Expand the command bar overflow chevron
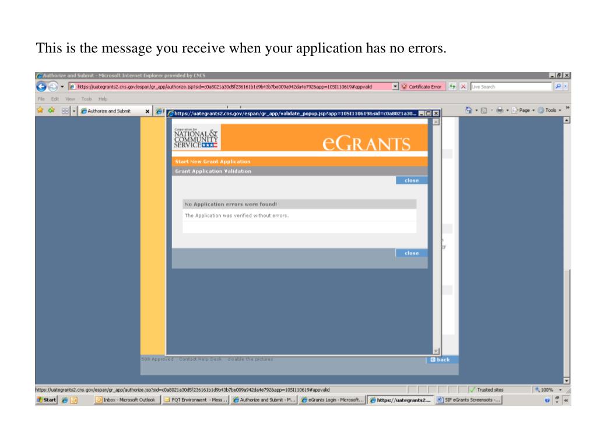Screen dimensions: 597x447 tap(567, 108)
